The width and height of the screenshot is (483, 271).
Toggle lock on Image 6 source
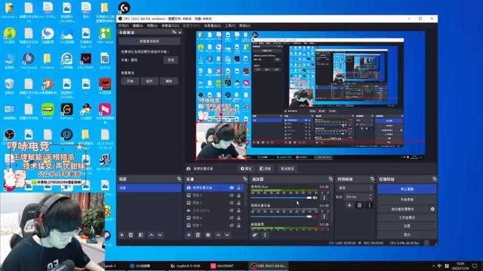[x=238, y=195]
